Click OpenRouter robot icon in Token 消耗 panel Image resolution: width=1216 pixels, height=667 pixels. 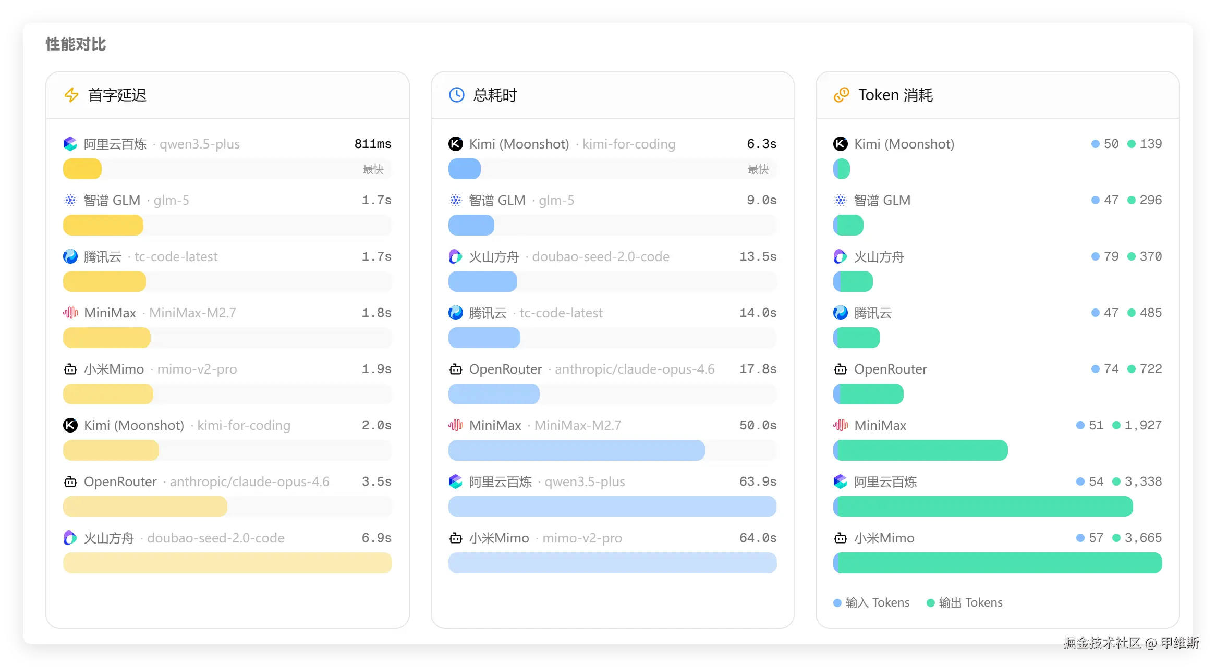click(x=841, y=369)
